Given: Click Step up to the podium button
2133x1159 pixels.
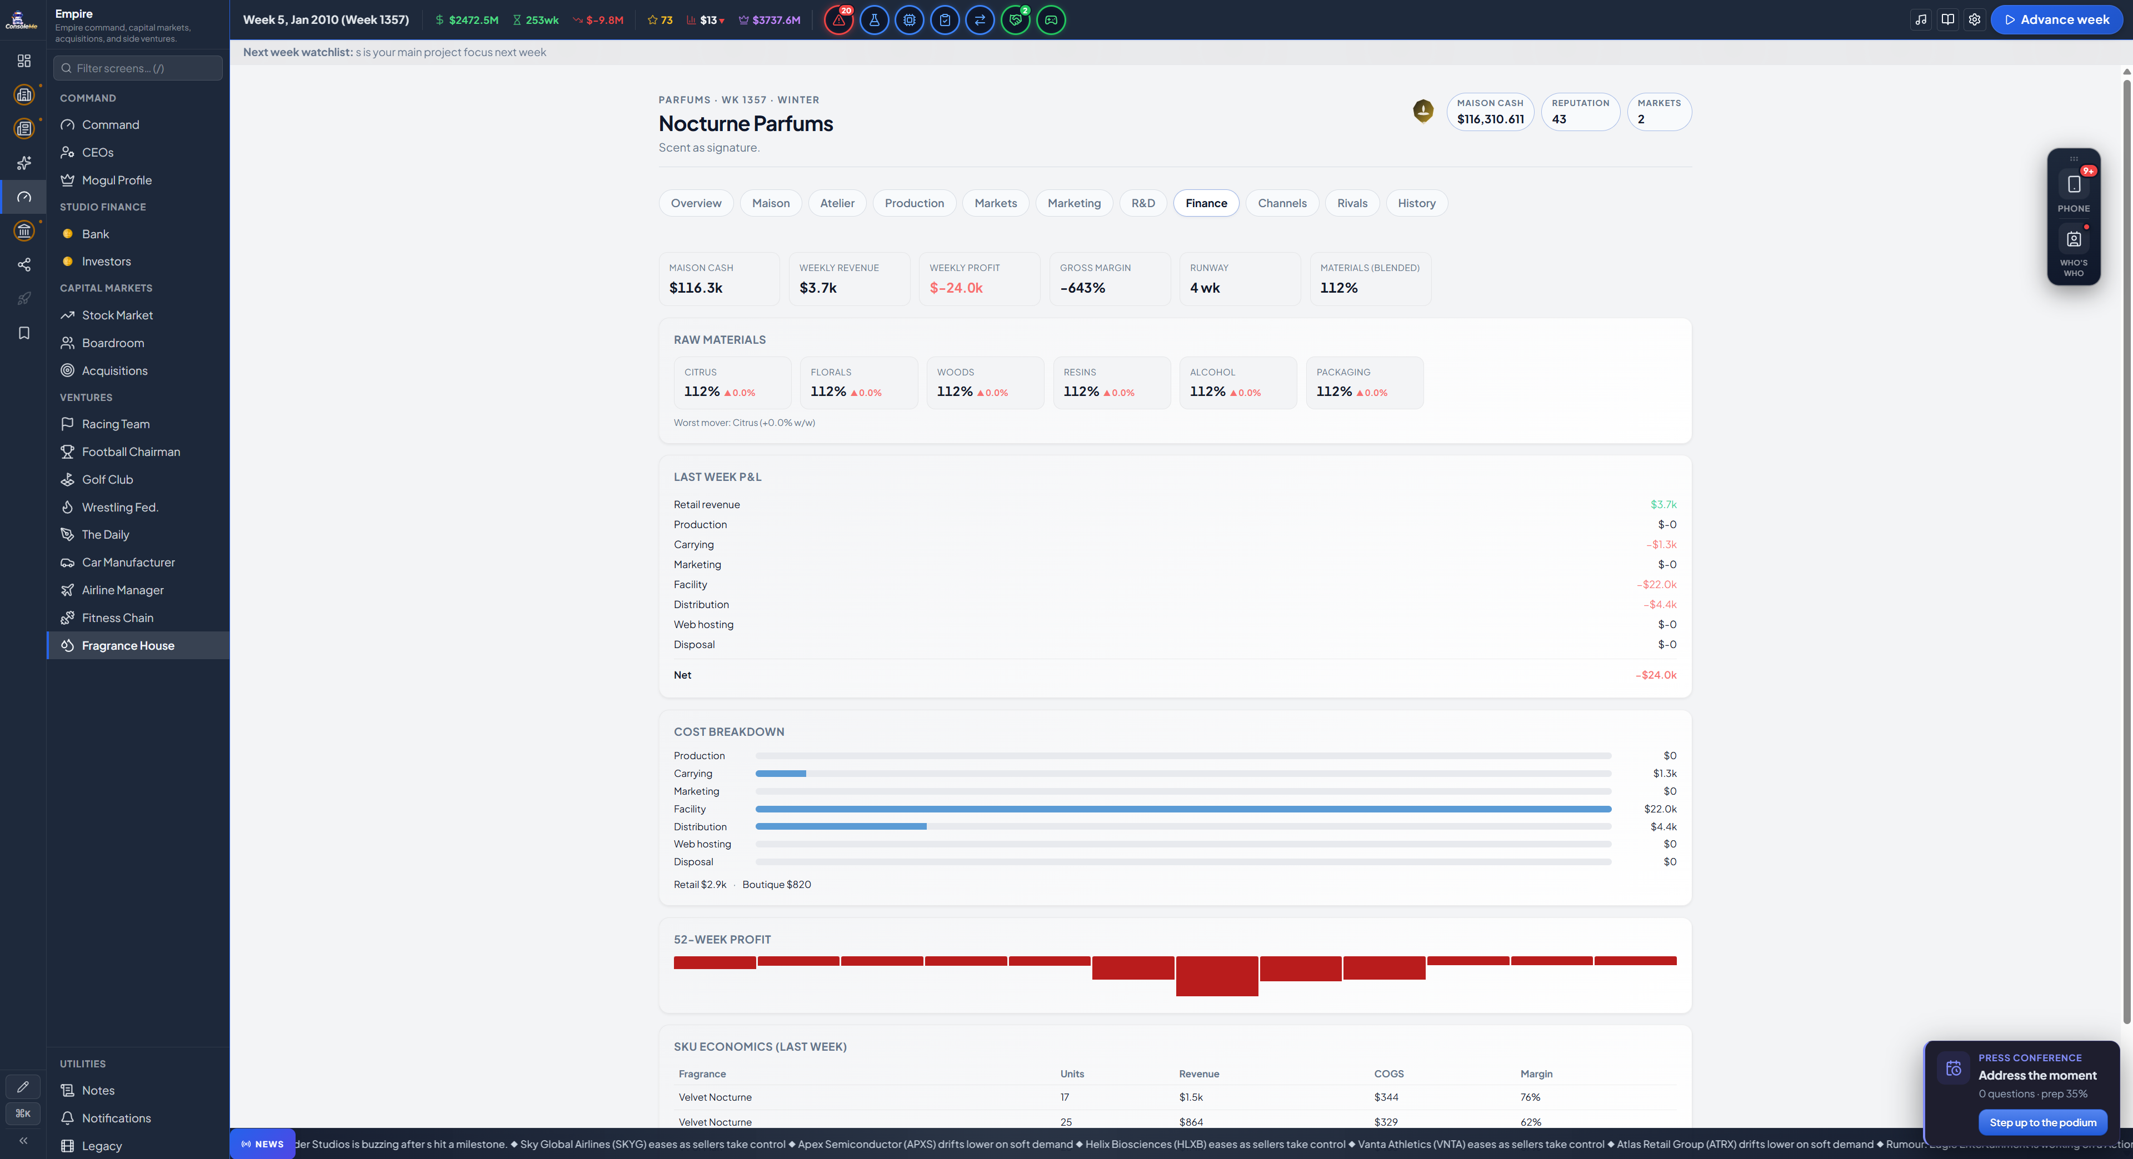Looking at the screenshot, I should (x=2043, y=1122).
